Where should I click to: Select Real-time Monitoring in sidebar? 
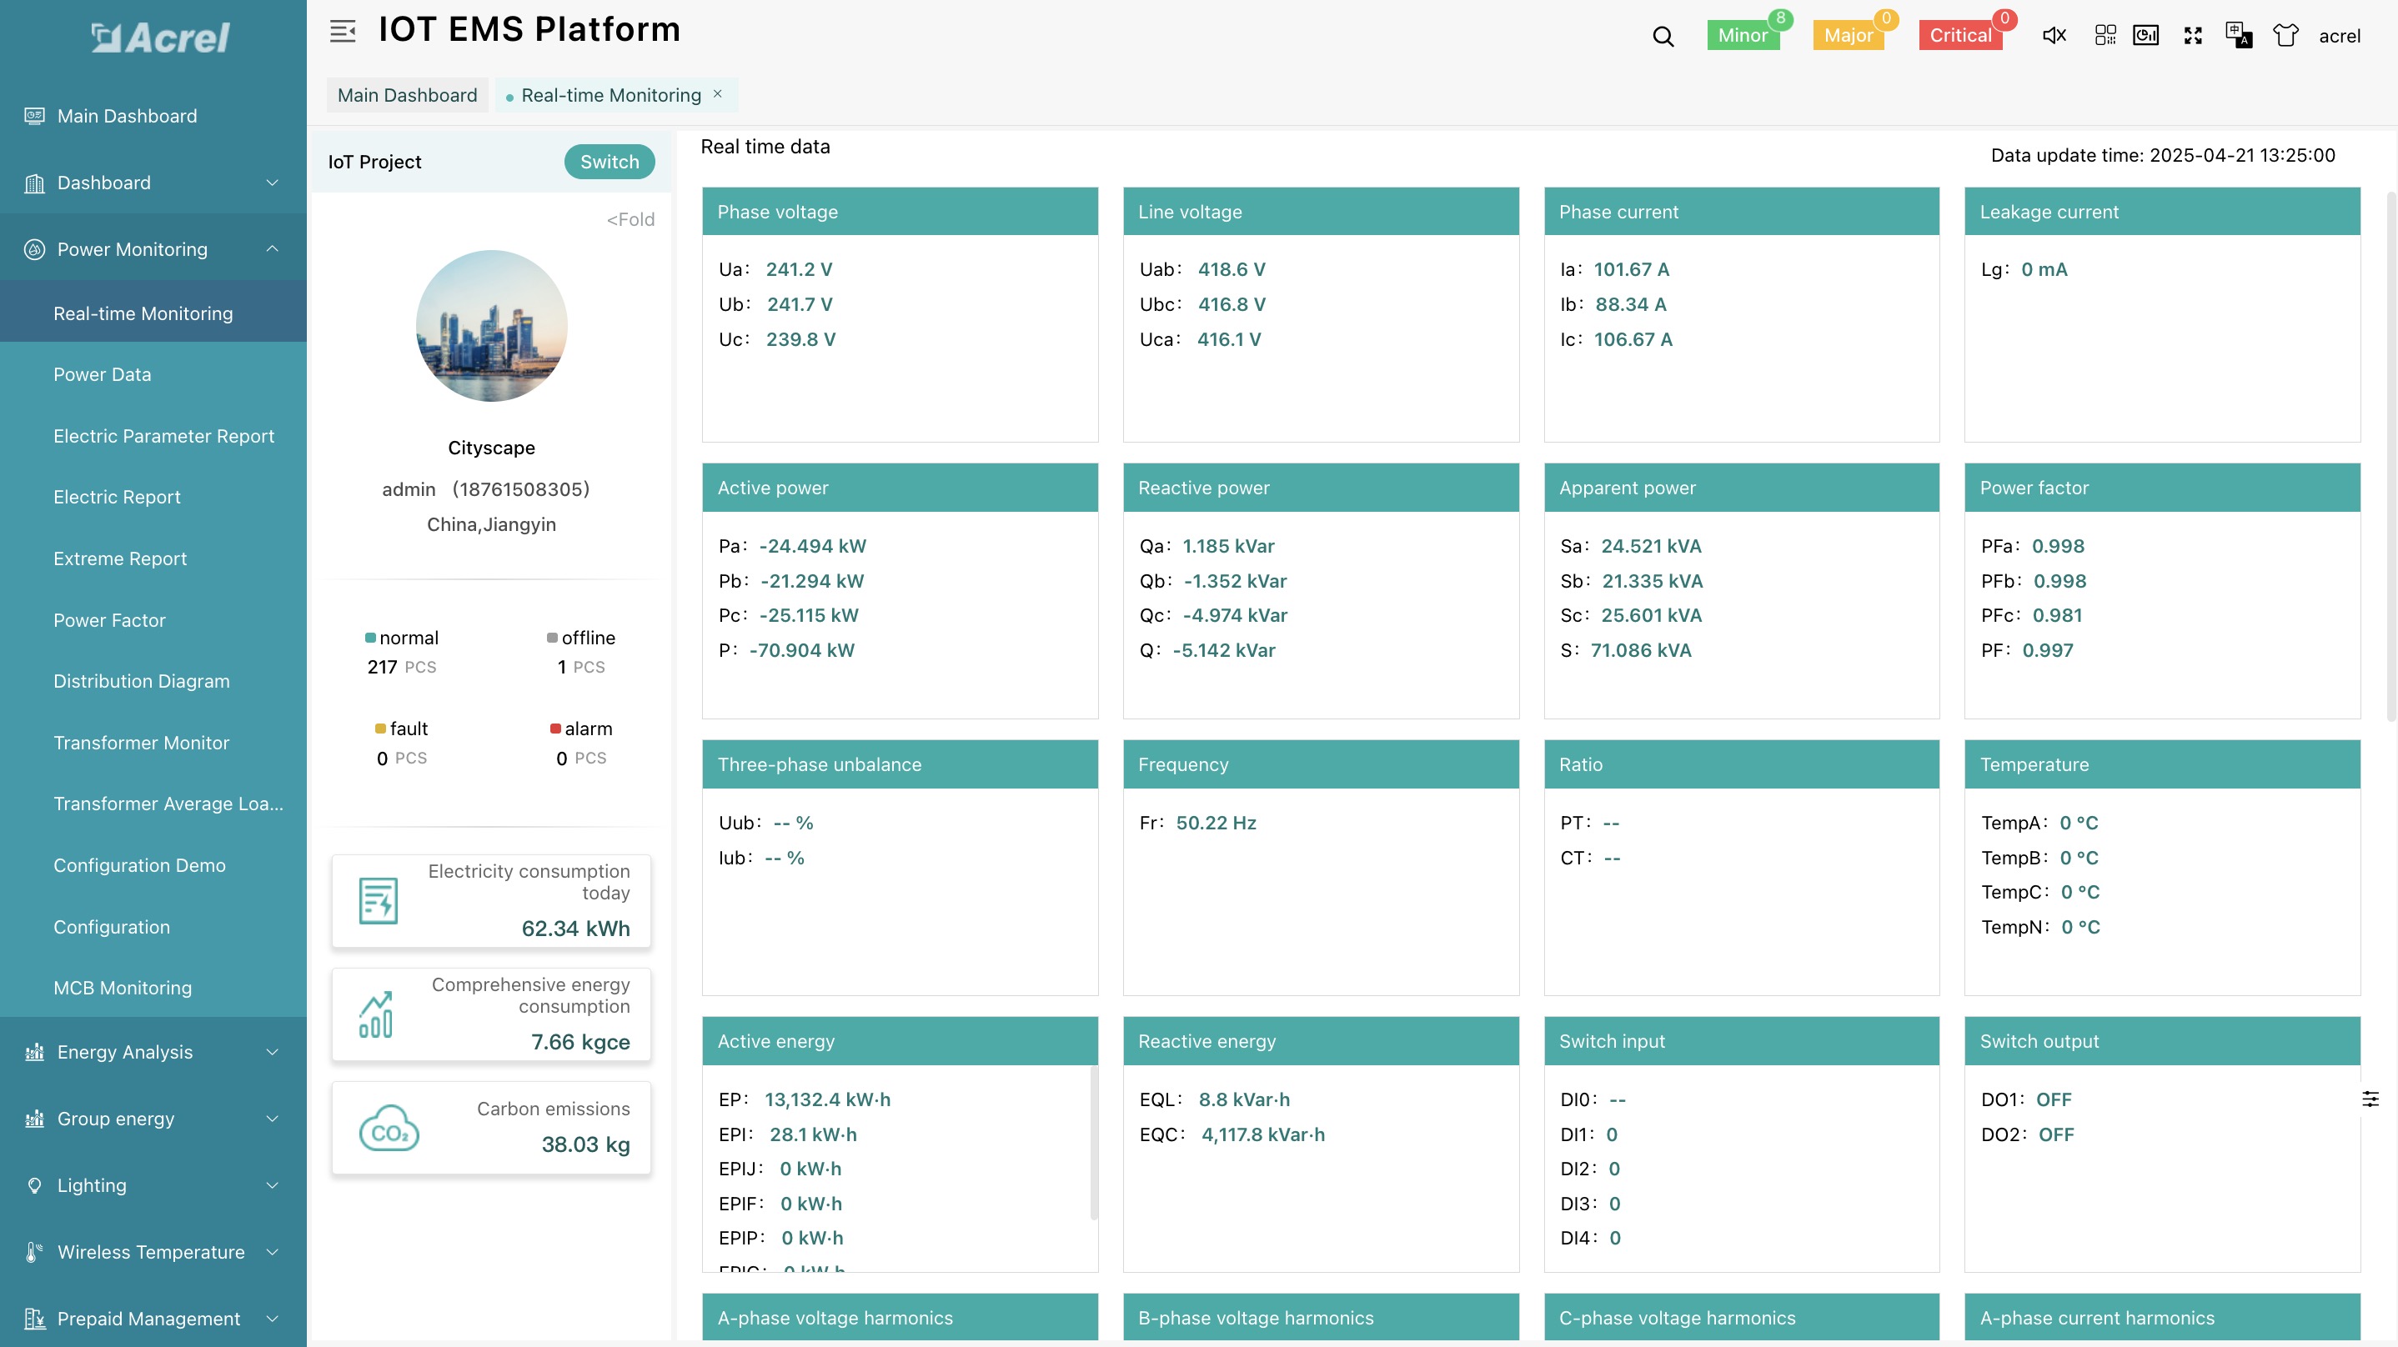click(153, 313)
